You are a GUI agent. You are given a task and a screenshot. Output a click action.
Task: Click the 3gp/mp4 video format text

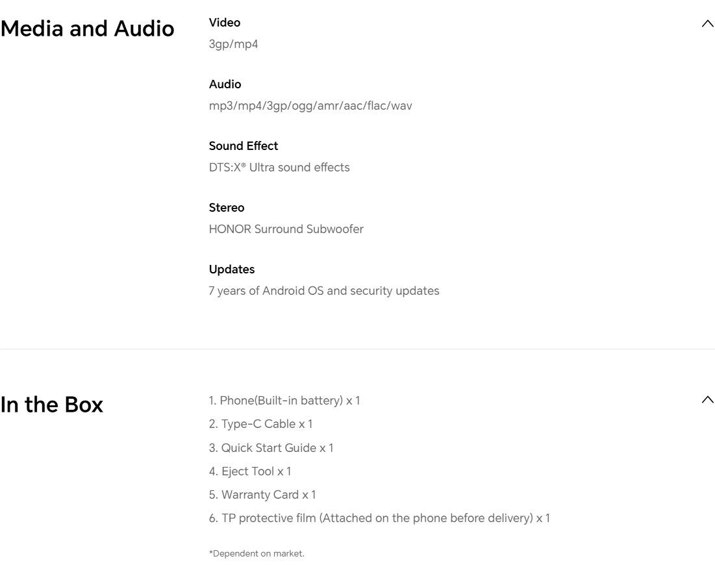point(234,45)
